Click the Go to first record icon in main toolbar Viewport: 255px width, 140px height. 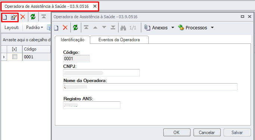click(x=44, y=17)
